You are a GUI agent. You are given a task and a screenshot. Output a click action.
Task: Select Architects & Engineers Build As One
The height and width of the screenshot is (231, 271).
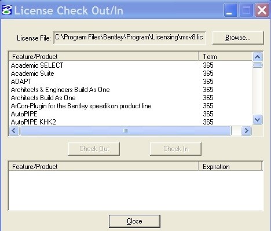click(130, 90)
